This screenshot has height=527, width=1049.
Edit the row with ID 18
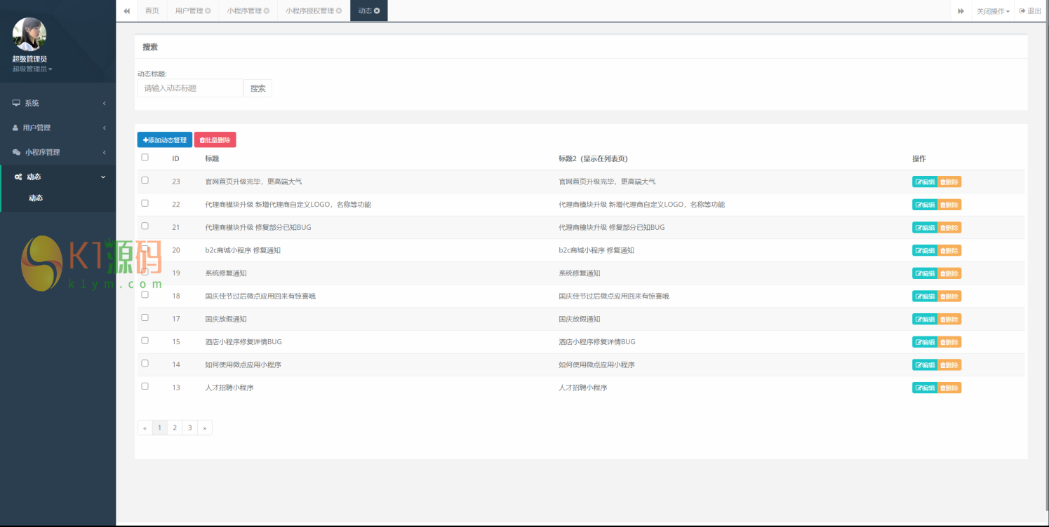click(x=925, y=296)
